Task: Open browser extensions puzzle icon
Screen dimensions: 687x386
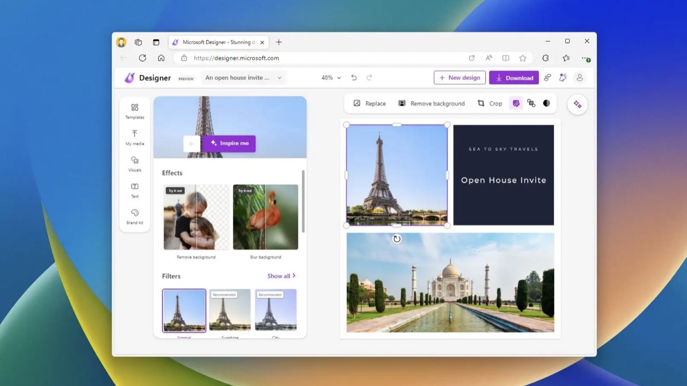Action: tap(545, 58)
